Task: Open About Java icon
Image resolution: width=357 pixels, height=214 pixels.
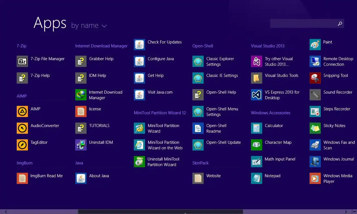Action: [81, 178]
